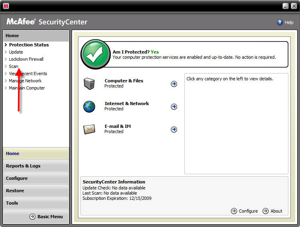Expand E-mail & IM details with arrow button
The width and height of the screenshot is (300, 227).
(174, 129)
